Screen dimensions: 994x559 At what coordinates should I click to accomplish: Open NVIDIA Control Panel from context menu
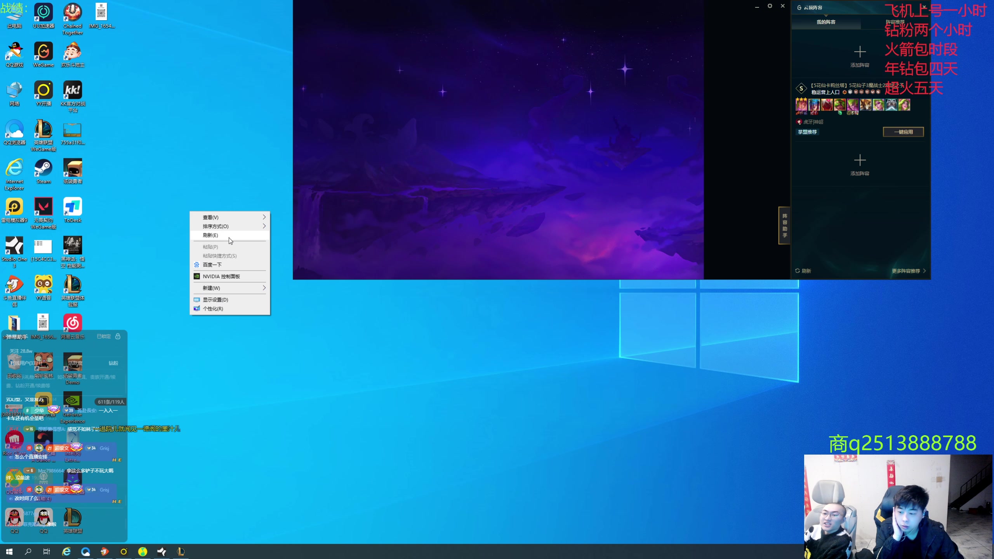(x=221, y=276)
